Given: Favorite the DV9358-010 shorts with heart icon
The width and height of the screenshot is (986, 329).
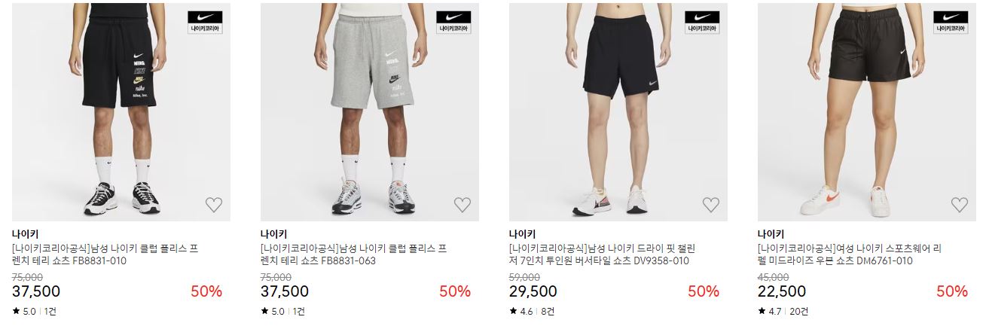Looking at the screenshot, I should (x=711, y=204).
